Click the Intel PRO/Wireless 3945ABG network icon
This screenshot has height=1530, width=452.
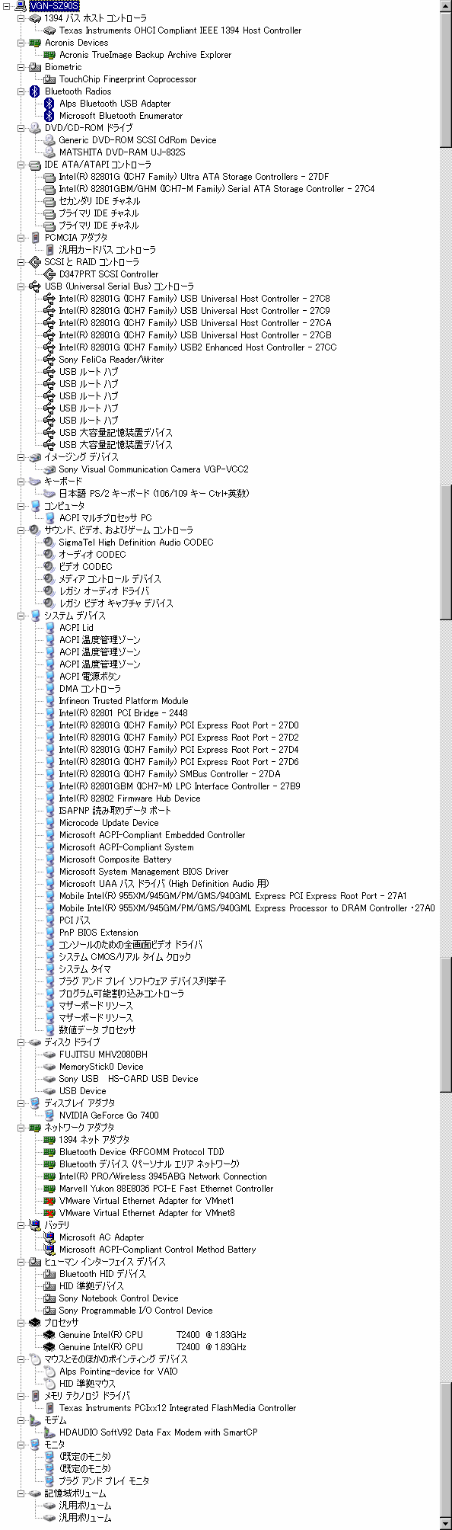click(x=49, y=1176)
